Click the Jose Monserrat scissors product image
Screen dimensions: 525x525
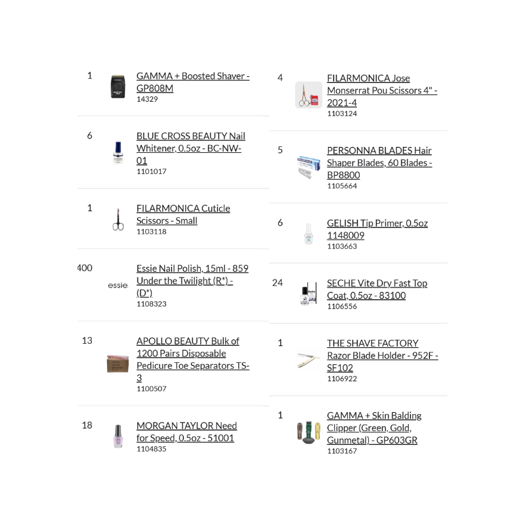(x=308, y=95)
